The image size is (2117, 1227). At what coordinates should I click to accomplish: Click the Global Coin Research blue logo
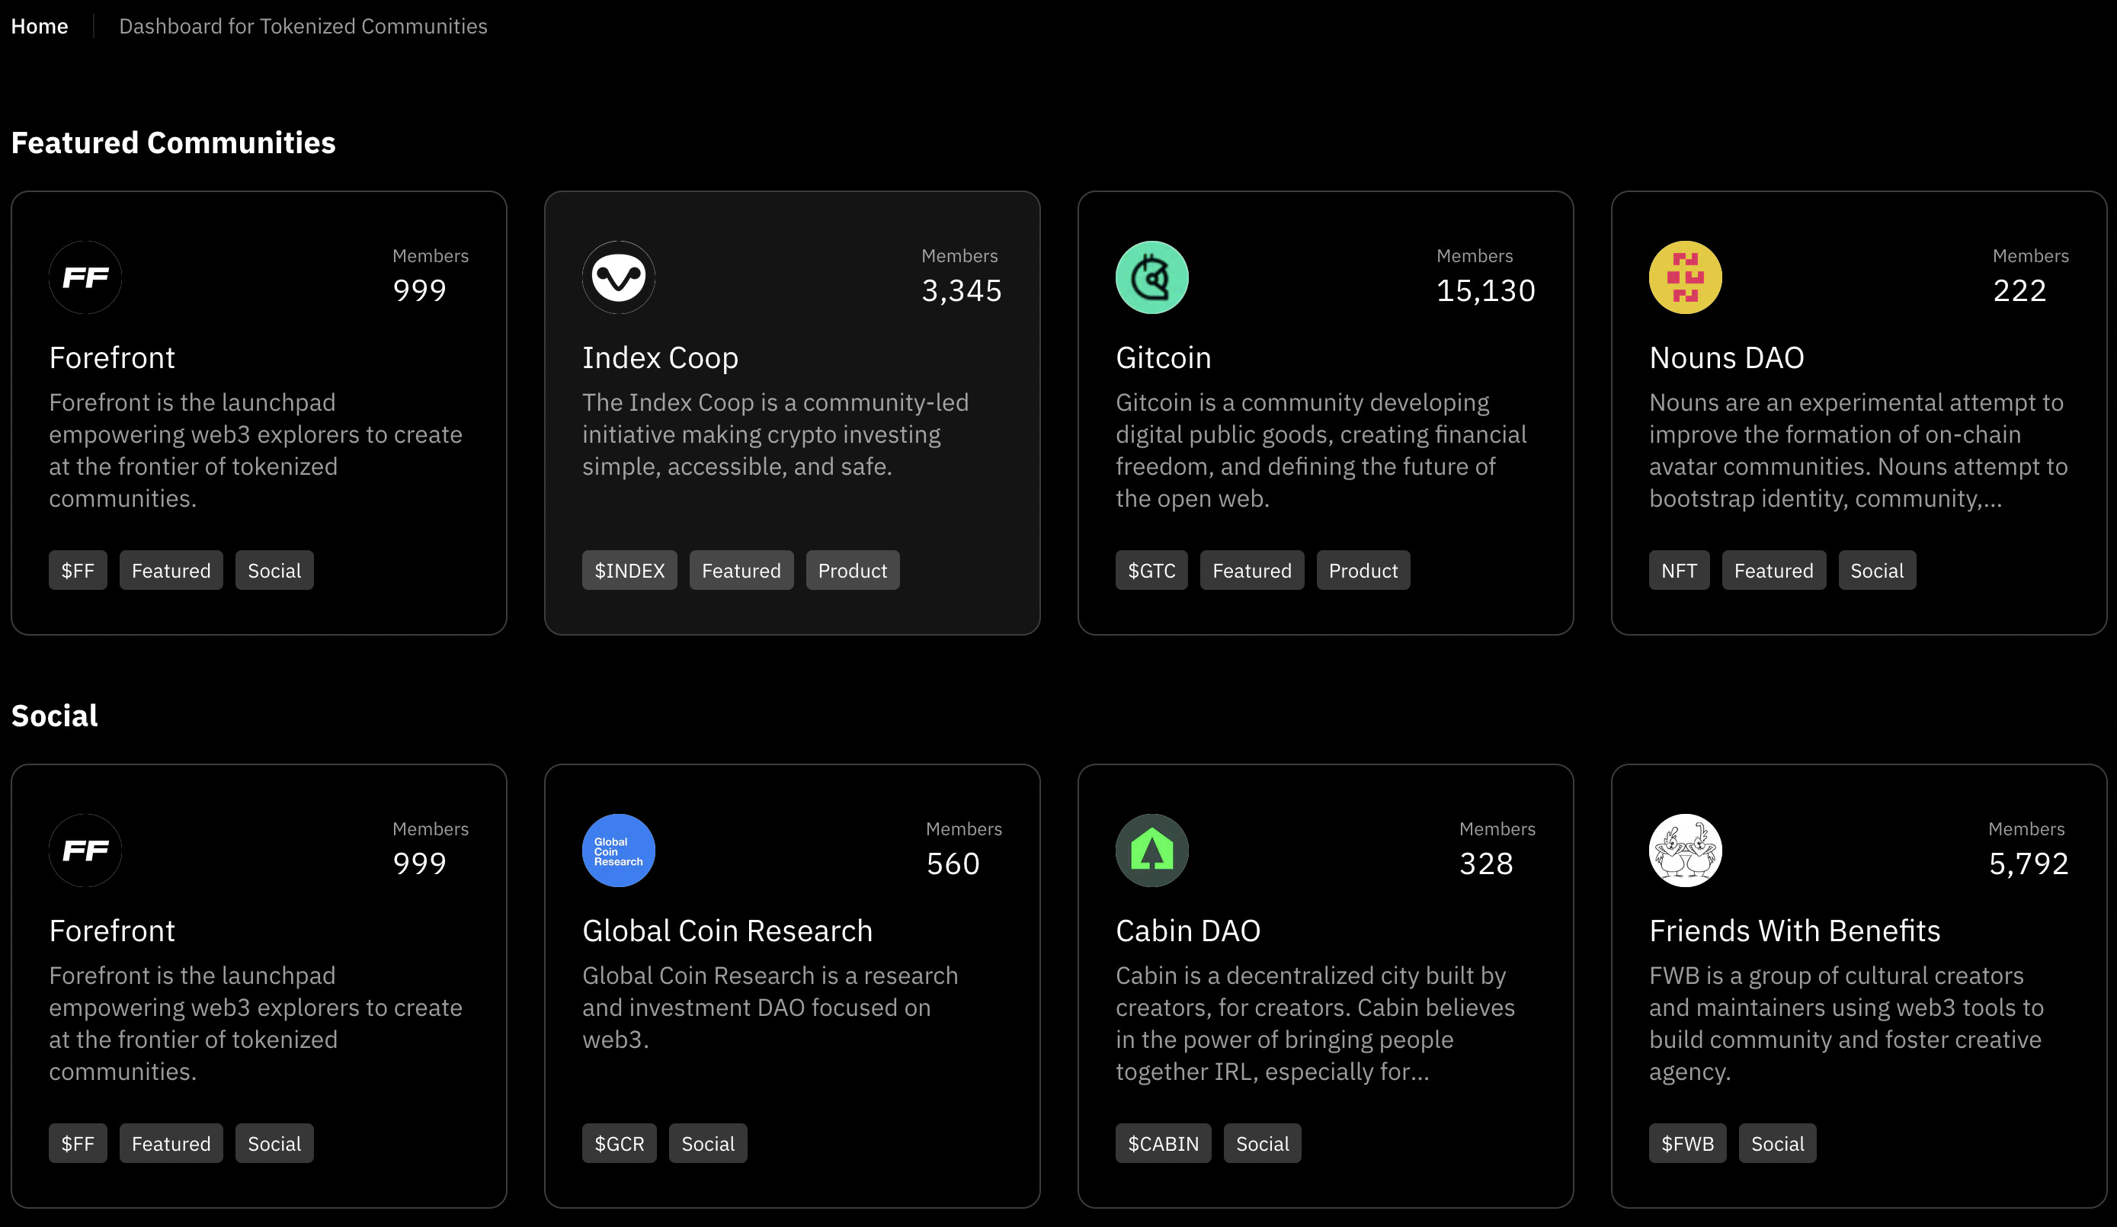point(618,851)
